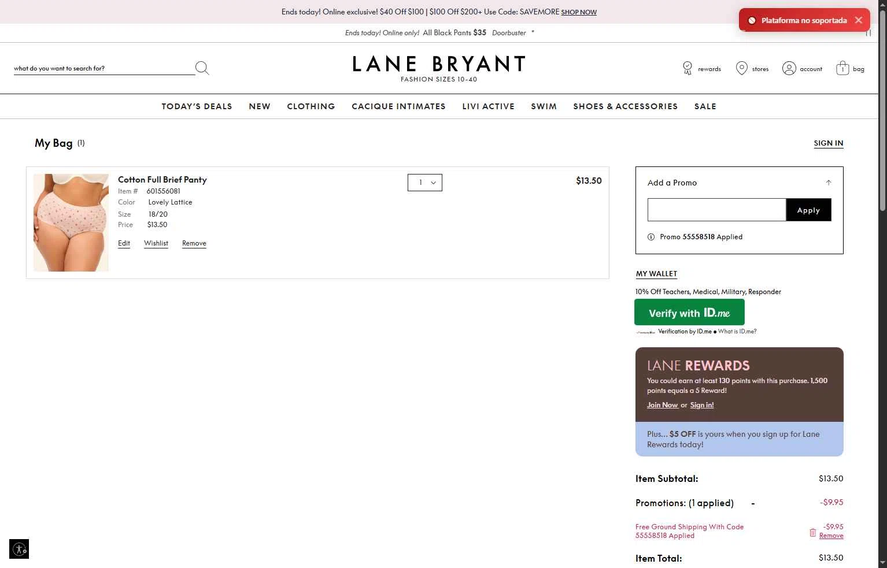Open Today's Deals menu

[197, 106]
